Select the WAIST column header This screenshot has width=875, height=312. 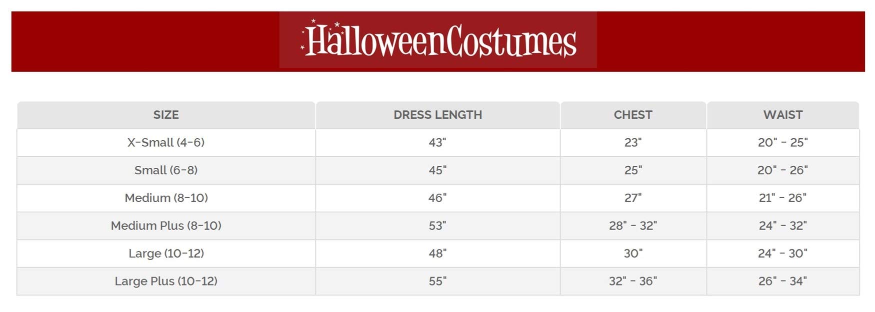coord(782,115)
